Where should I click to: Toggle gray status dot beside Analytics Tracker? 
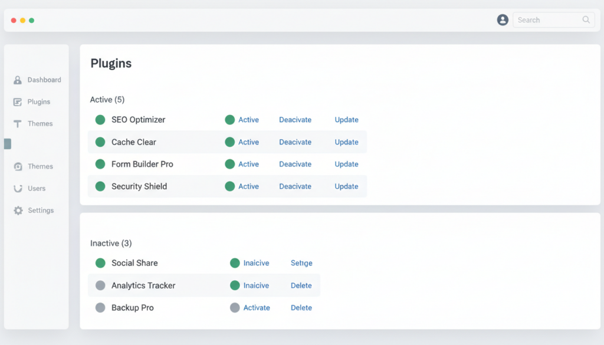(x=100, y=285)
